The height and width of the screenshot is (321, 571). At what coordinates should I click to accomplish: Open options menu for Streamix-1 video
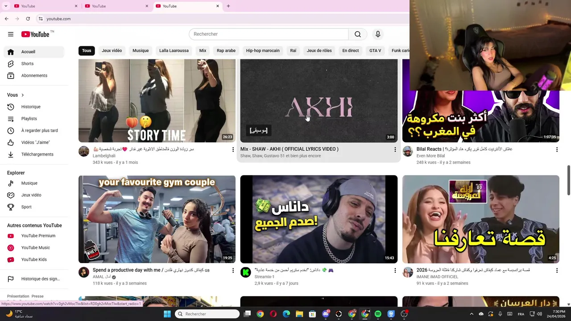click(x=395, y=271)
